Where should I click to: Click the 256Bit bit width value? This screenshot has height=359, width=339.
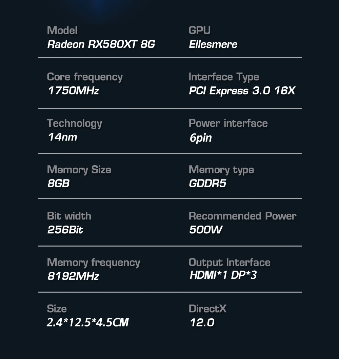[x=65, y=230]
